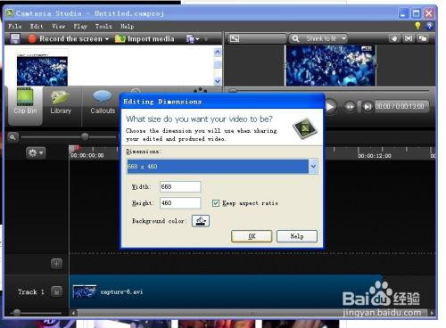Click the video preview in the canvas
This screenshot has height=328, width=446.
click(331, 66)
